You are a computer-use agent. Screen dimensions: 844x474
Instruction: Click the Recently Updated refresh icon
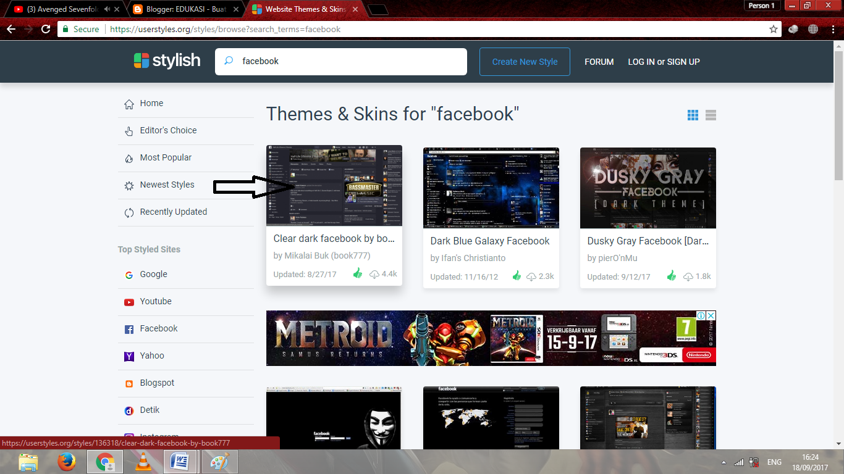[x=129, y=212]
